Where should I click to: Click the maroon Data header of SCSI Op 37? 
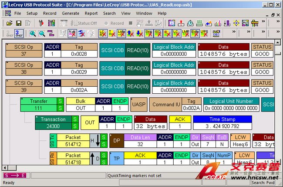[223, 47]
